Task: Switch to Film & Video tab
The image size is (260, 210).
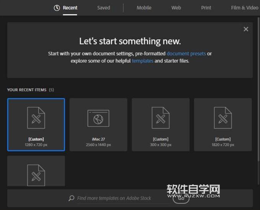Action: (x=245, y=8)
